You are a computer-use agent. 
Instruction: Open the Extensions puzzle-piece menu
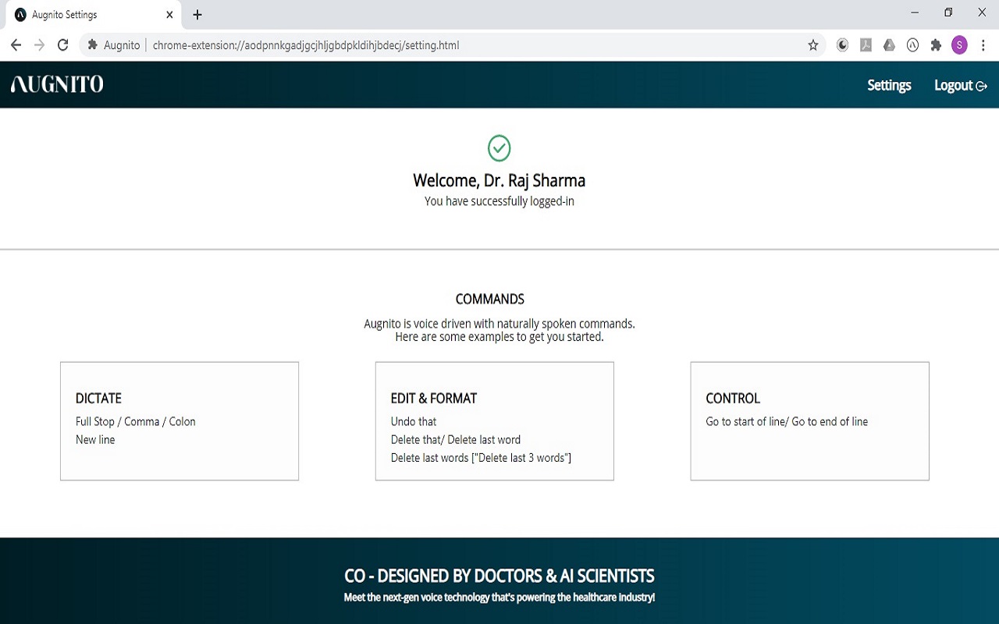(936, 45)
